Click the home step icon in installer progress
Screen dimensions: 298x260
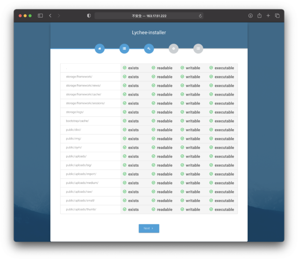(x=100, y=49)
